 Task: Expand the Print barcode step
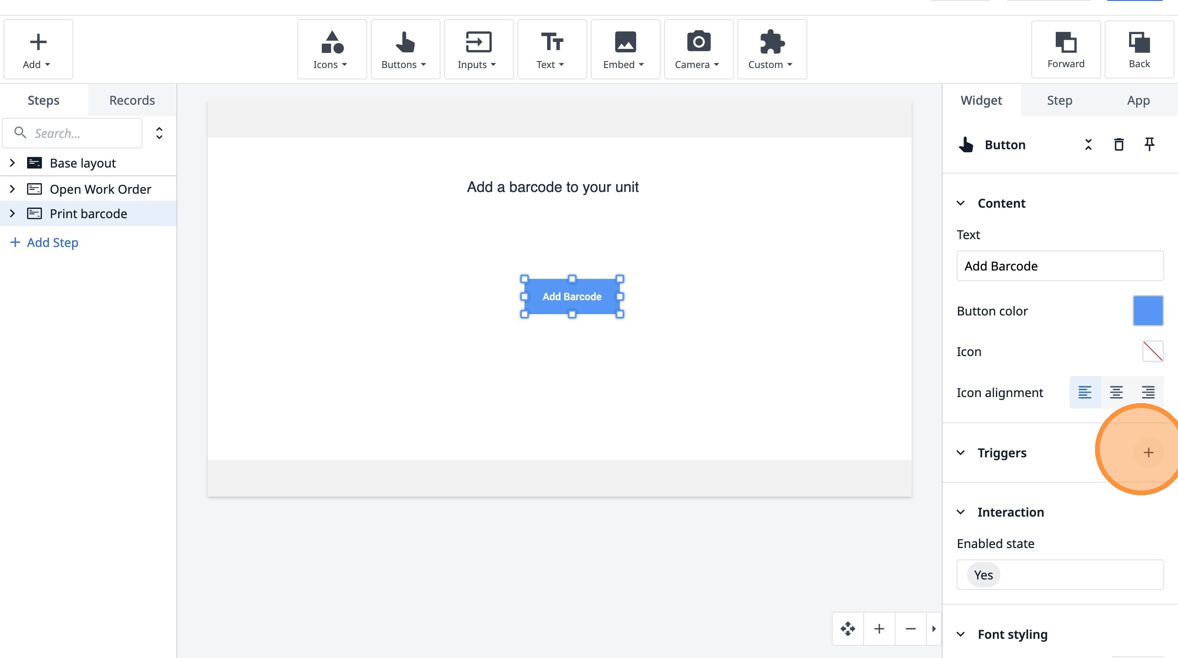click(12, 213)
